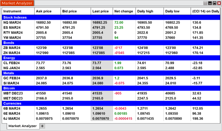Select the Stock Indexes group row
Screen dimensions: 222x131
pyautogui.click(x=111, y=17)
